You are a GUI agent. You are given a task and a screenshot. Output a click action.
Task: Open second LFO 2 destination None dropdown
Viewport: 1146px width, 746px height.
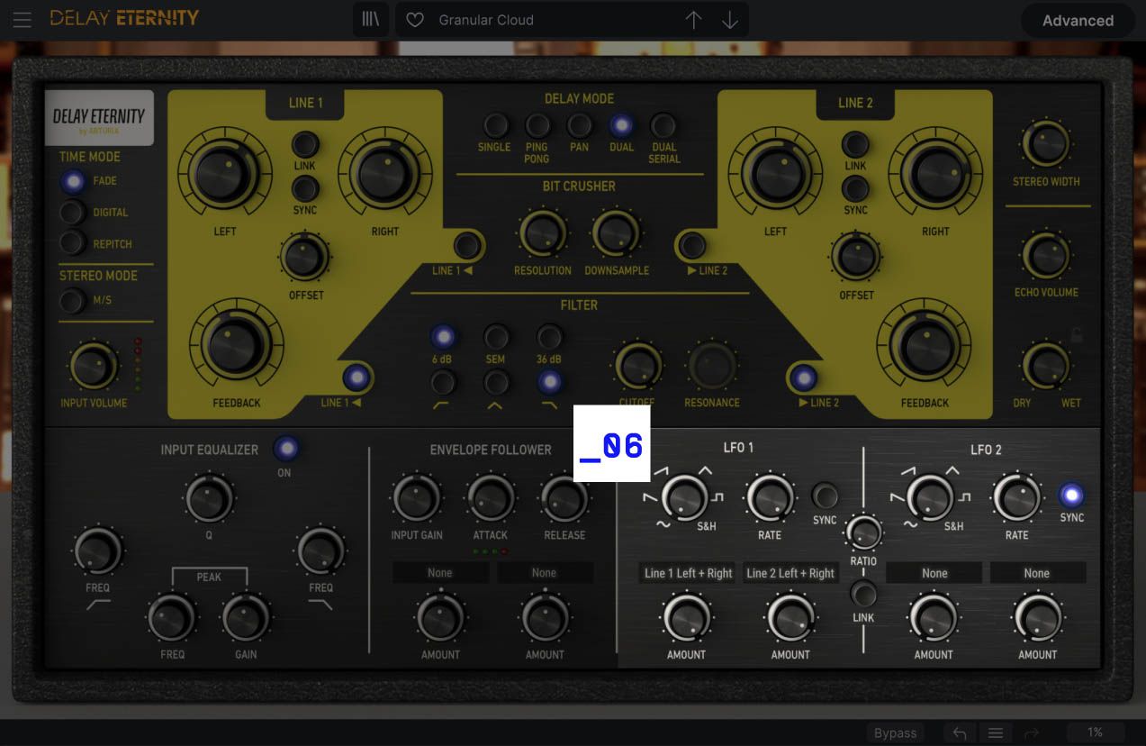[x=1037, y=573]
